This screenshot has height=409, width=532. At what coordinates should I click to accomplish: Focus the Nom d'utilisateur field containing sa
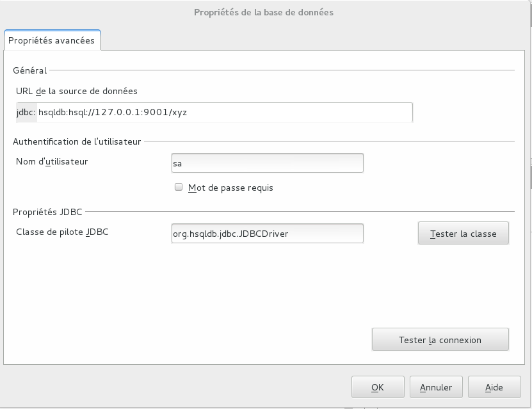pos(268,163)
